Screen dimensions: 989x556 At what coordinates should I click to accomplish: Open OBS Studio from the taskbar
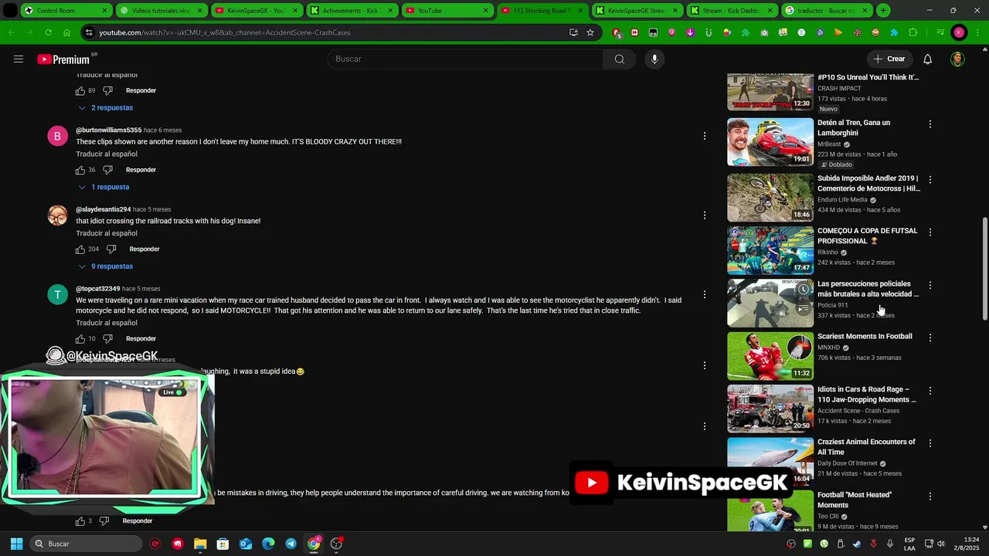pyautogui.click(x=336, y=544)
